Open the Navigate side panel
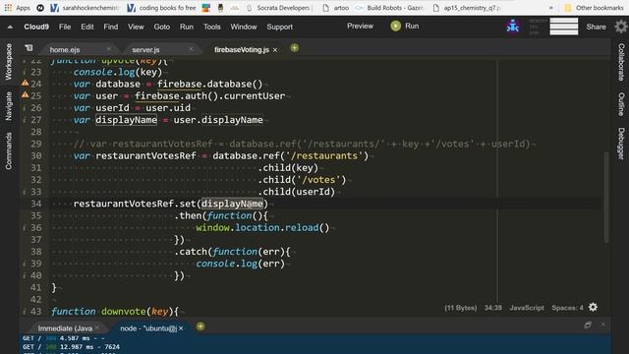629x354 pixels. tap(9, 106)
